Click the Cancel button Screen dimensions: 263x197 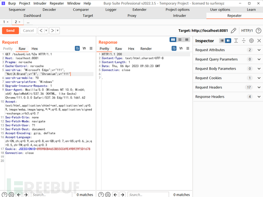(28, 31)
